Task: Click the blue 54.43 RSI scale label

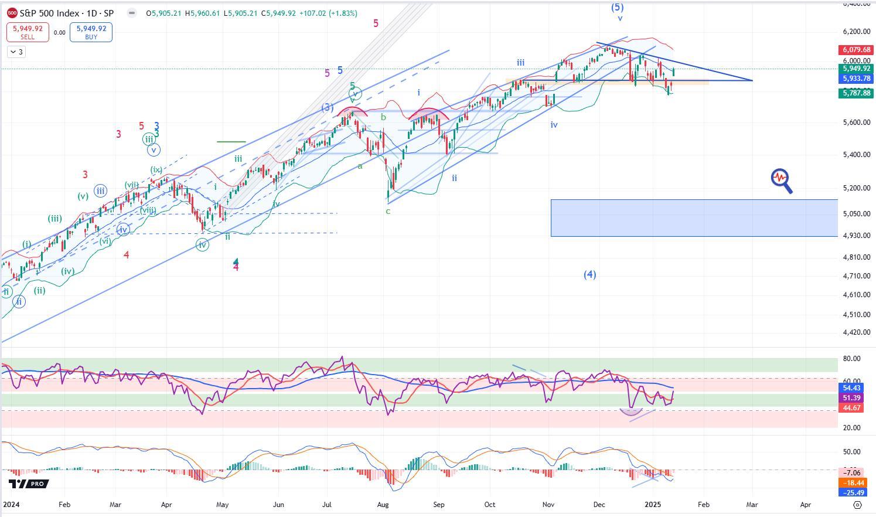Action: 851,388
